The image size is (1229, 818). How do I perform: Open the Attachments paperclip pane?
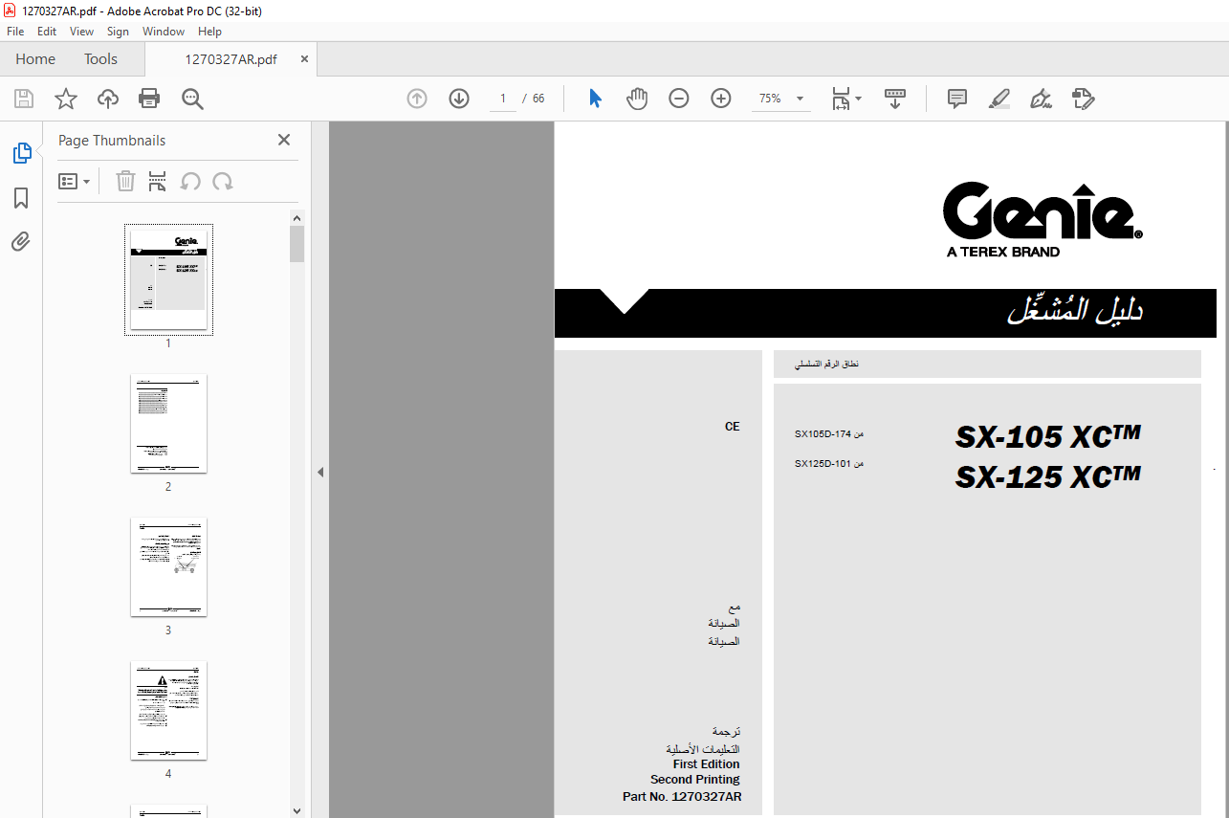pos(21,242)
